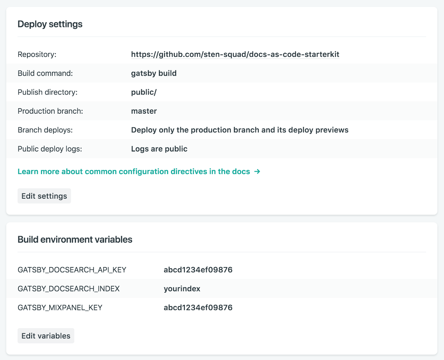Click the 'yourindex' variable value
Screen dimensions: 444x360
pos(182,289)
